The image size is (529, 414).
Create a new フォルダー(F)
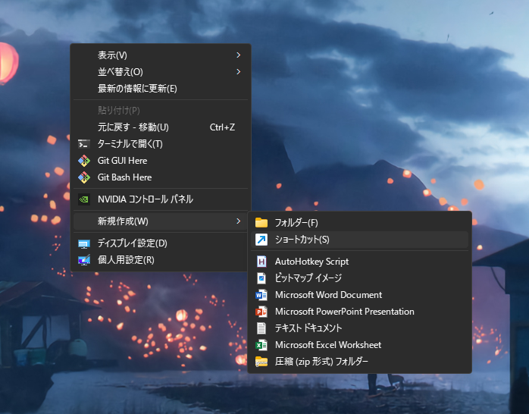360,223
